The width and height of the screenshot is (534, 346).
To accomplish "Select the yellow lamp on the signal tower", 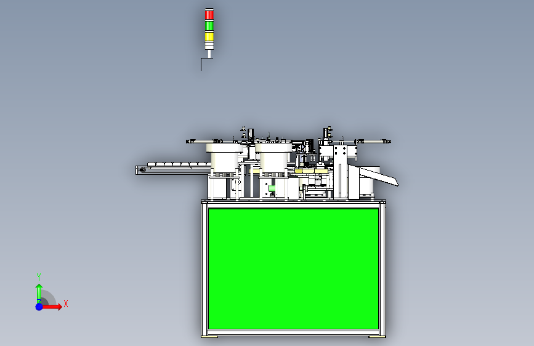I will 209,36.
